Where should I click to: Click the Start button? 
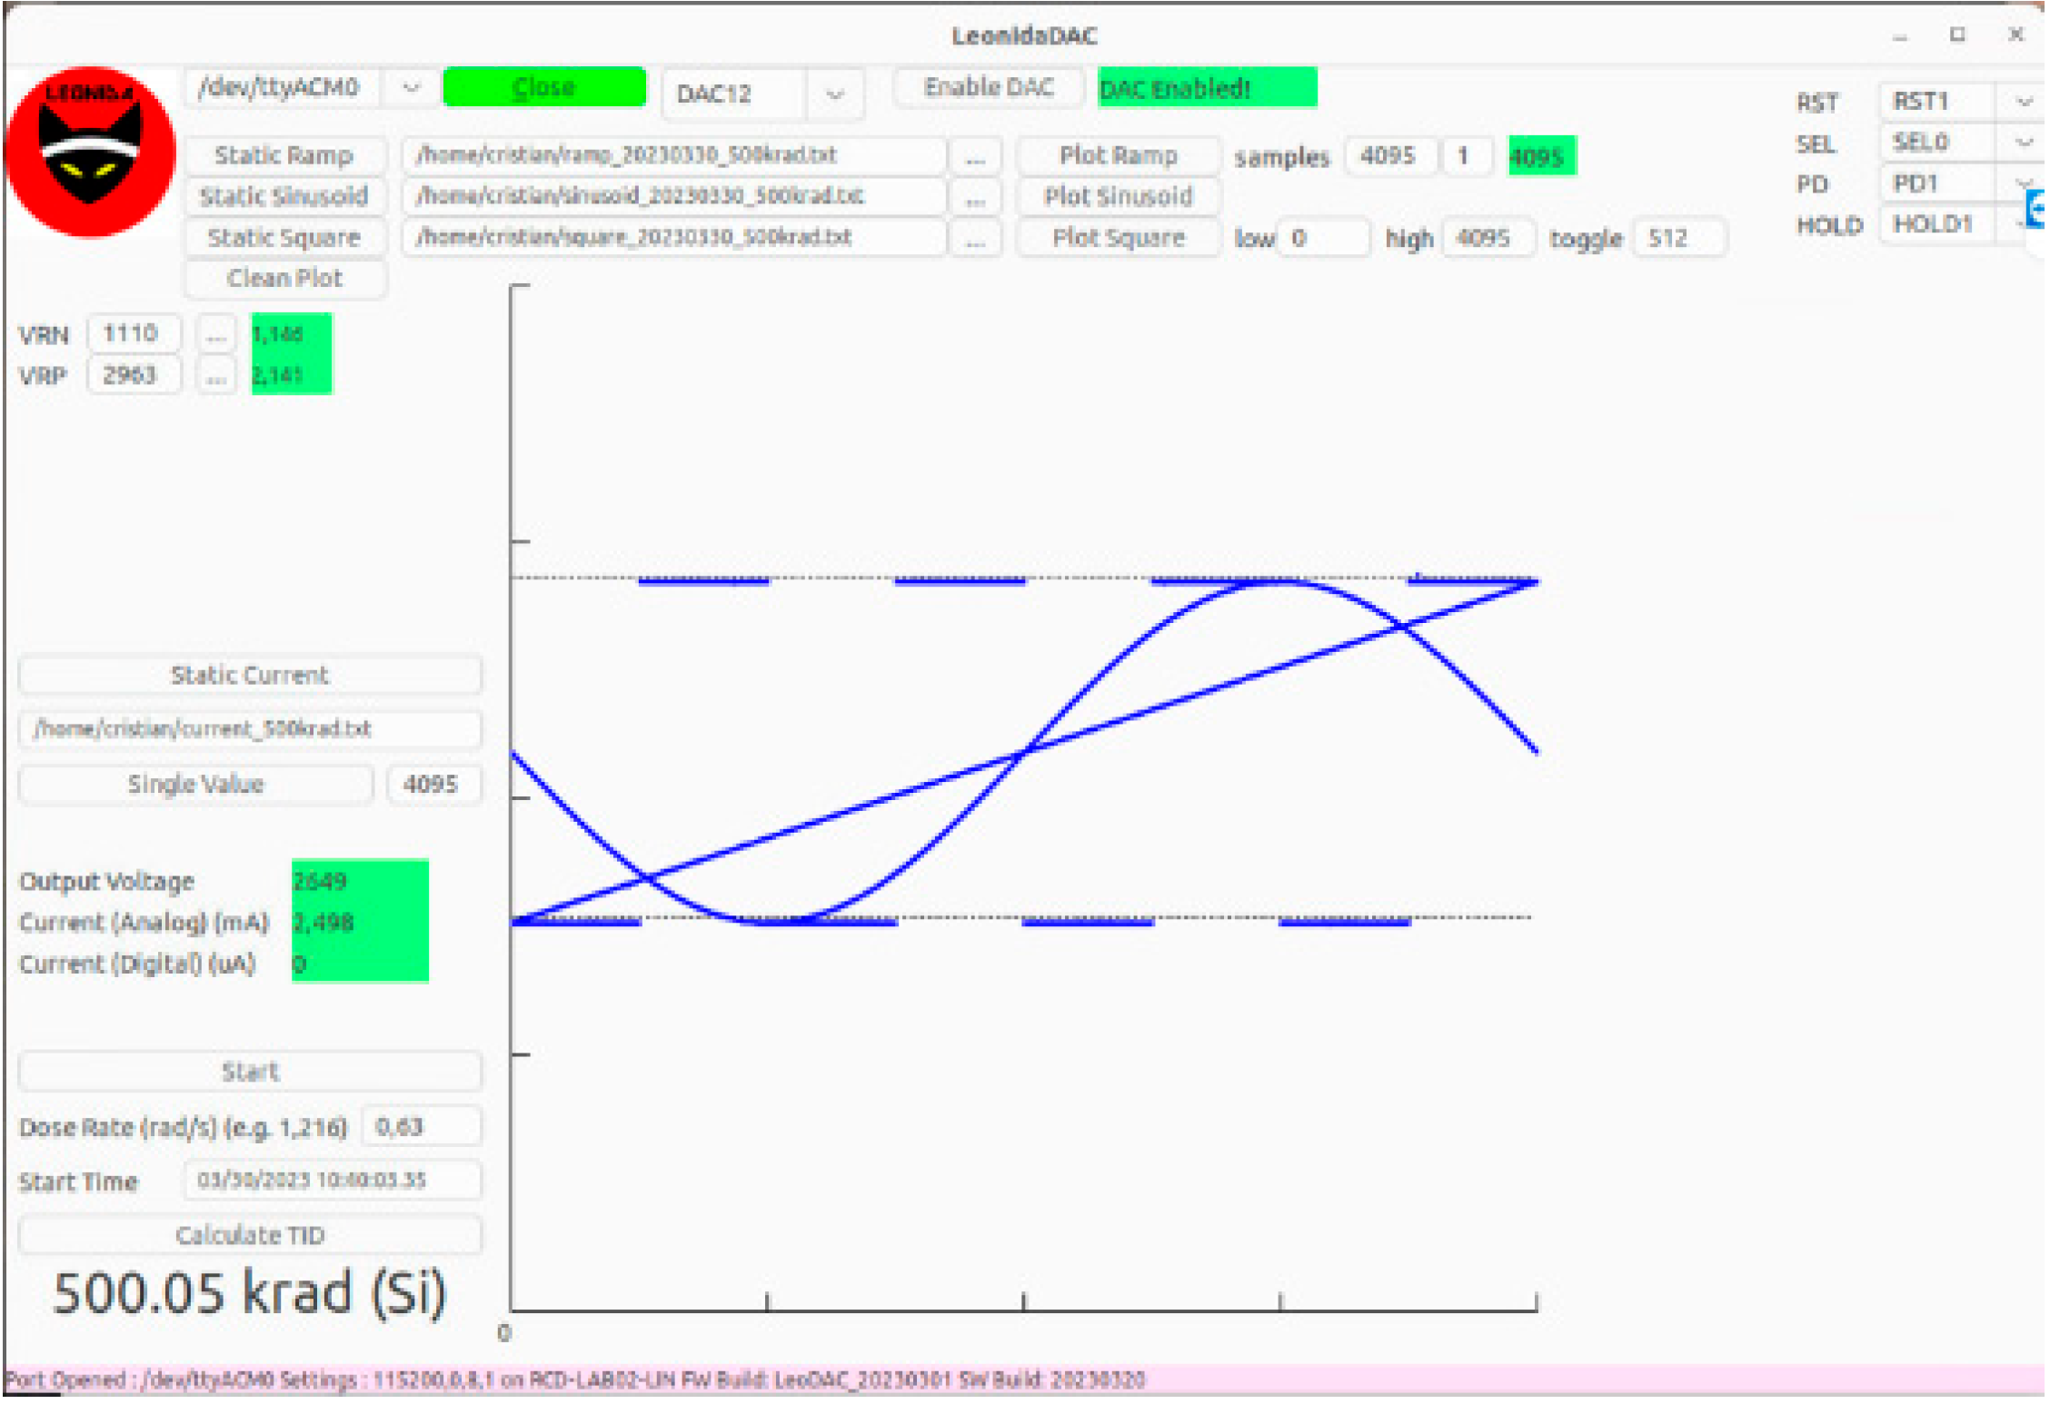pos(250,1073)
